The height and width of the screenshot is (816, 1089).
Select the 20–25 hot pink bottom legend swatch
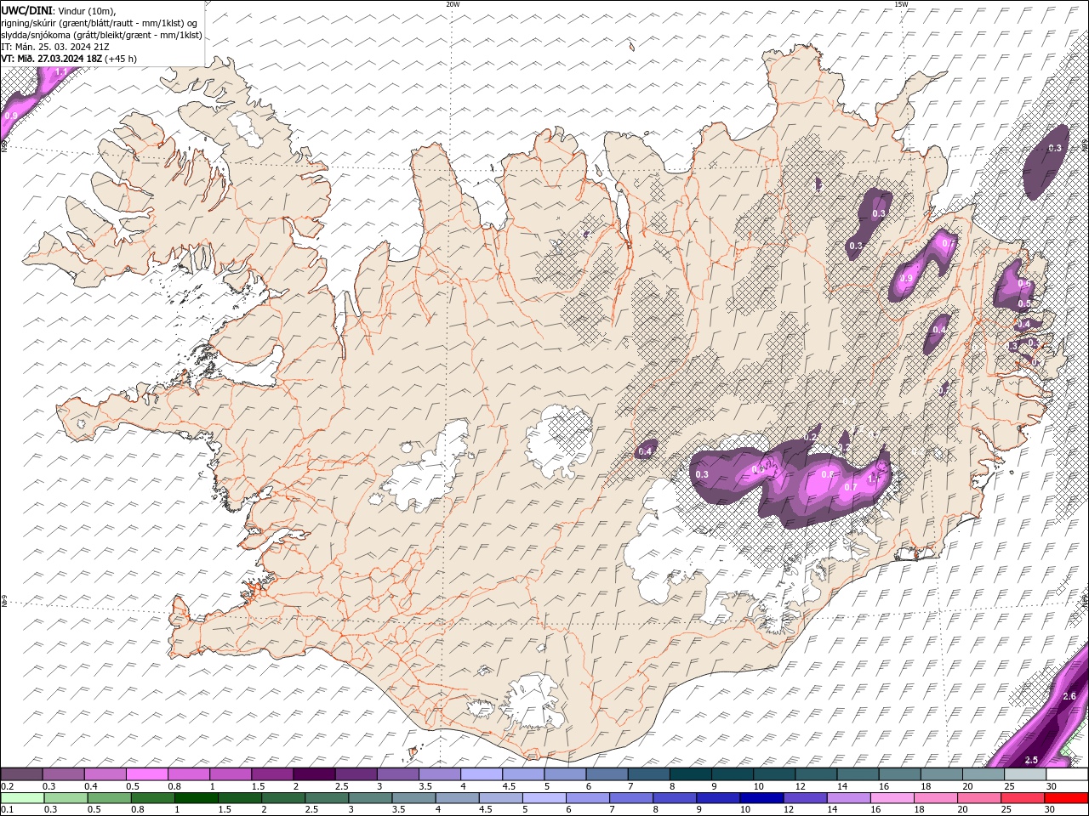coord(980,798)
